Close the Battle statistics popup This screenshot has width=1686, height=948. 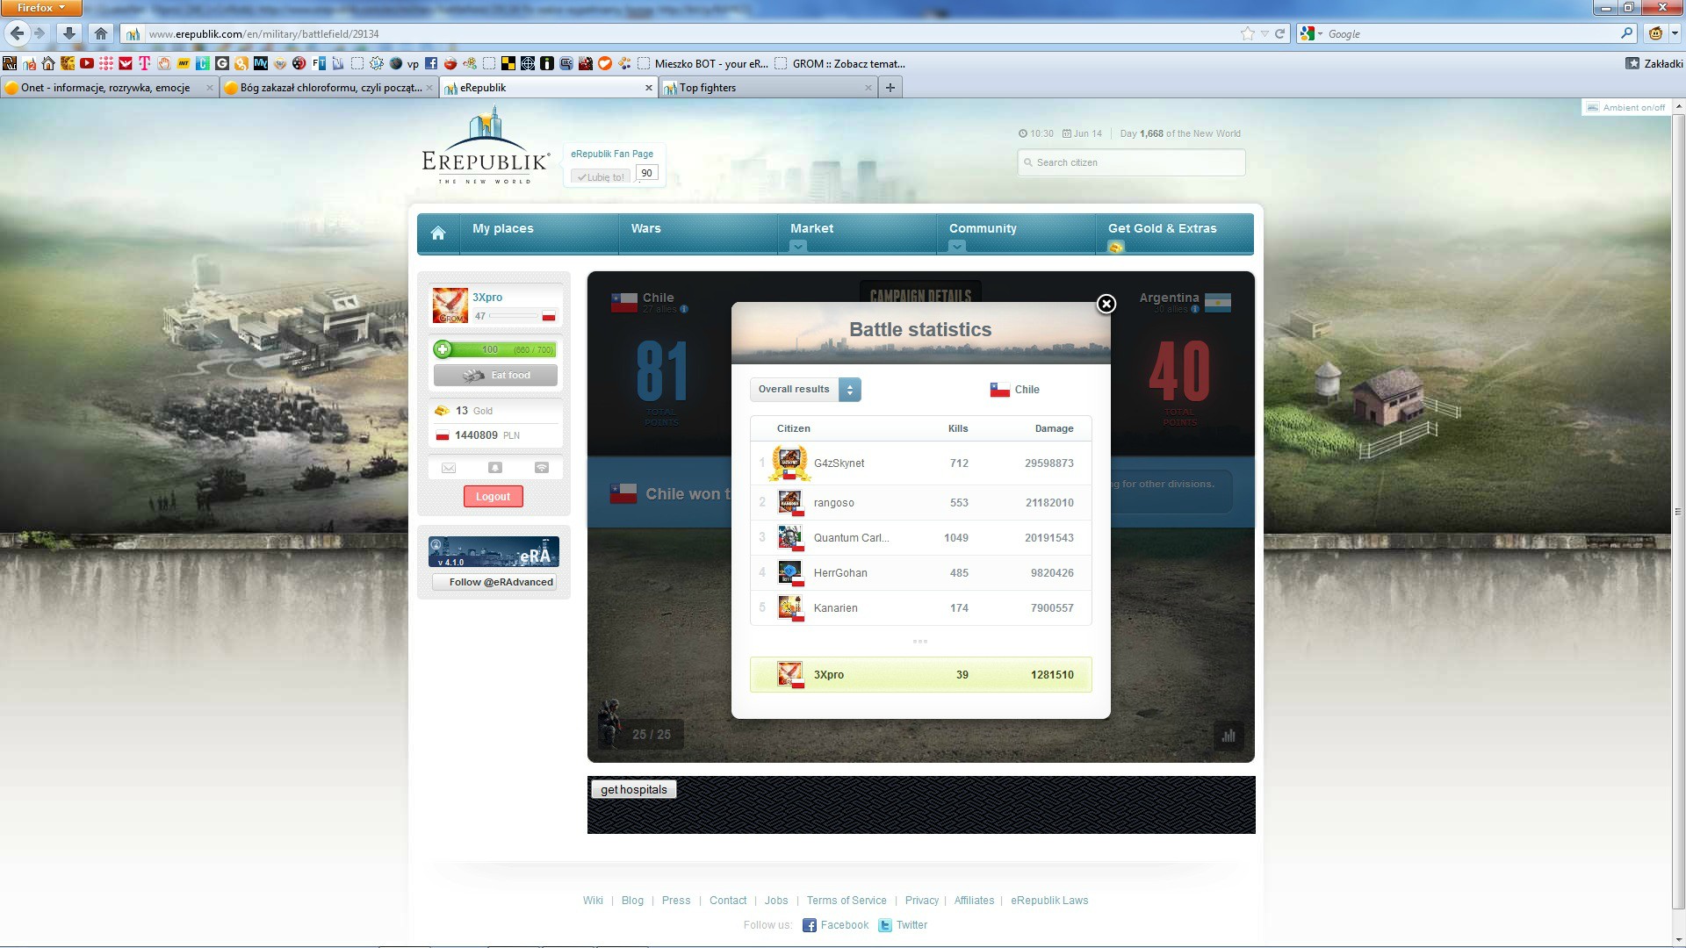tap(1106, 304)
